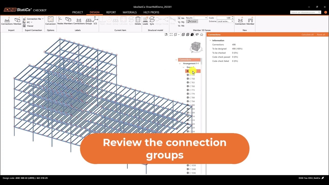Collapse Arrangement 1-1 tree node
This screenshot has height=185, width=329.
(180, 63)
